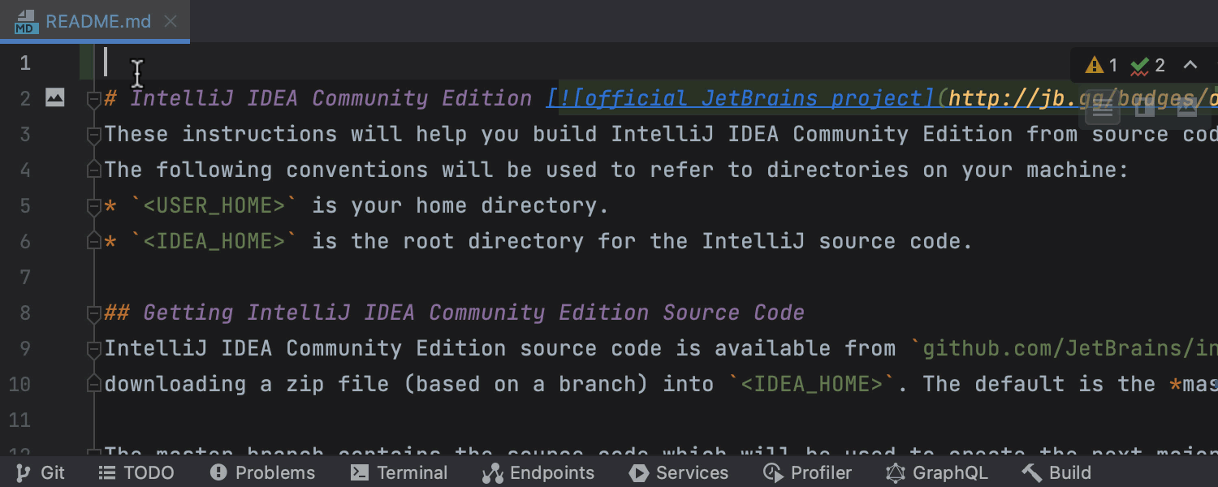
Task: Click the image preview gutter icon on line 2
Action: pyautogui.click(x=54, y=97)
